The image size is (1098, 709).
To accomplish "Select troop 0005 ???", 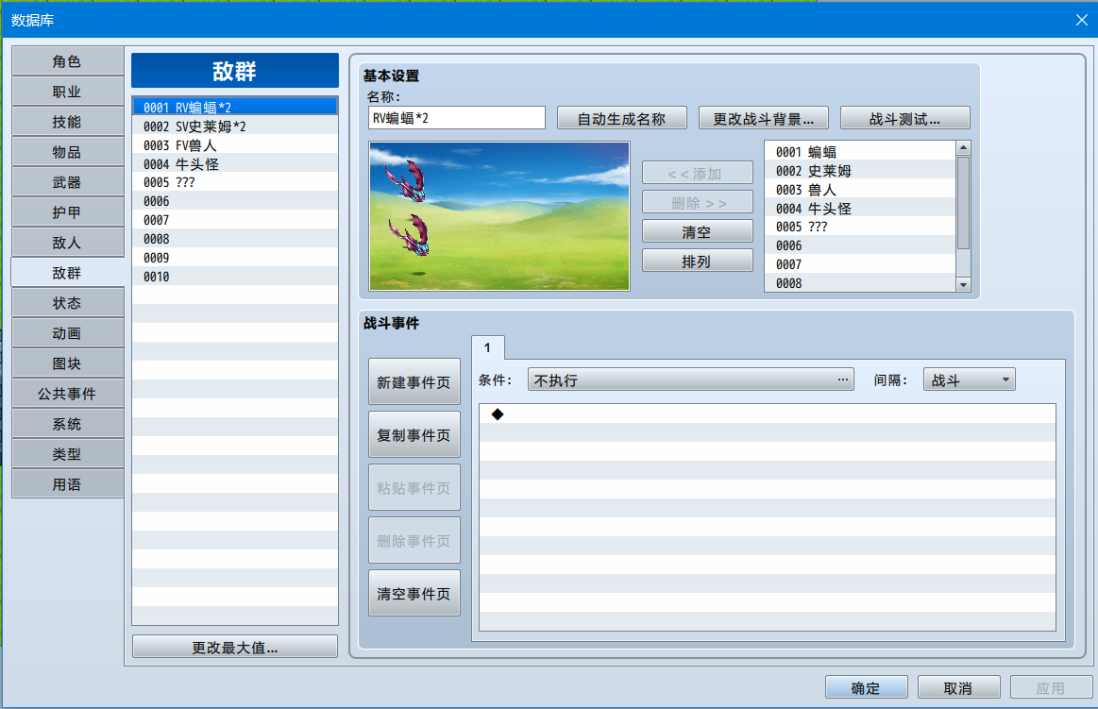I will click(234, 182).
